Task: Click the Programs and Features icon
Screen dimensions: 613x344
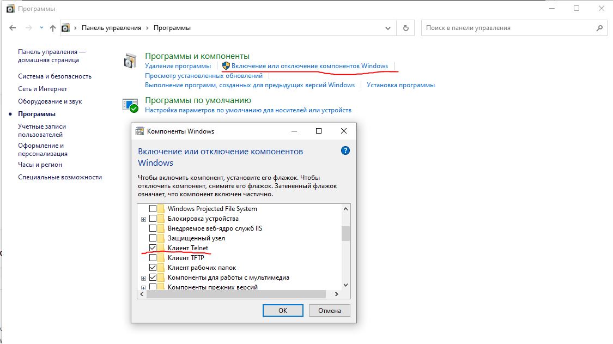Action: 130,61
